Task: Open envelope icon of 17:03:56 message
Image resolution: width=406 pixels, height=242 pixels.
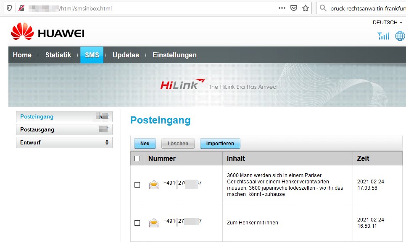Action: point(154,185)
